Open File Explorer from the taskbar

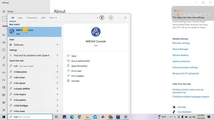point(87,117)
